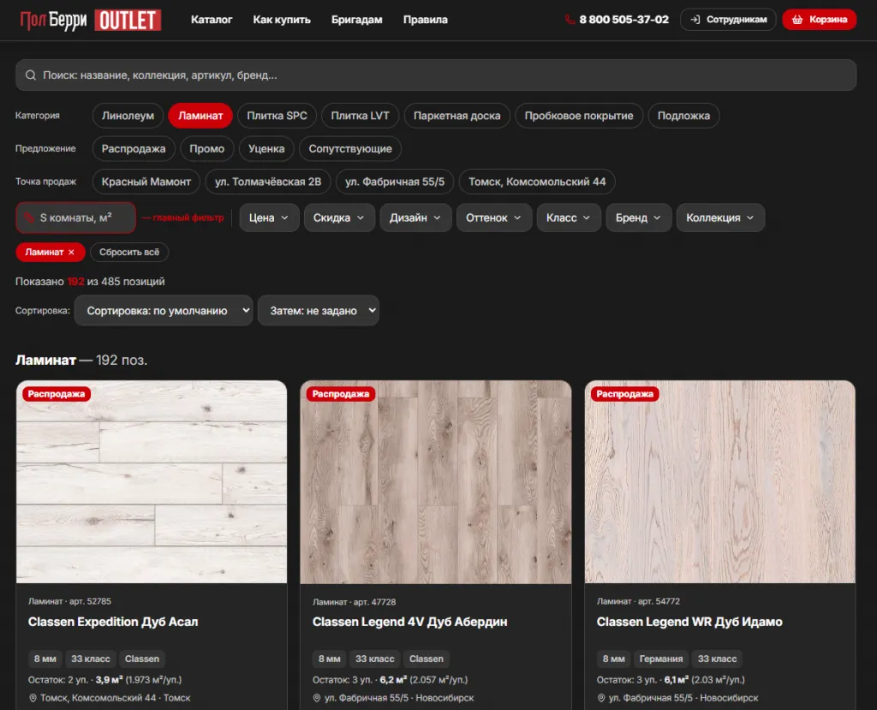The width and height of the screenshot is (877, 710).
Task: Go to Как купить page
Action: click(282, 20)
